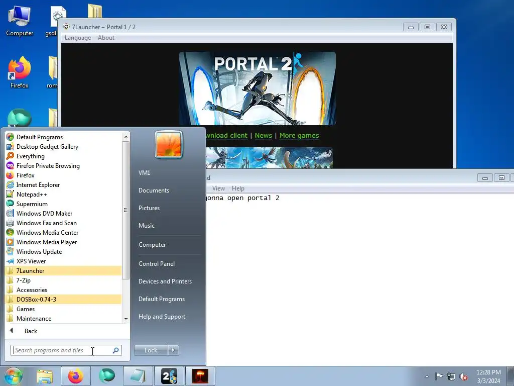Open the Action Center flag icon
The image size is (514, 386).
coord(439,376)
